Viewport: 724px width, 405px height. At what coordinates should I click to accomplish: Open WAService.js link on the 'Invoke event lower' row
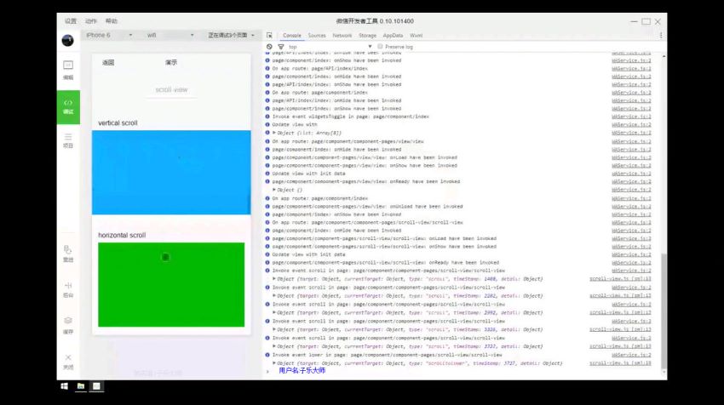(631, 355)
